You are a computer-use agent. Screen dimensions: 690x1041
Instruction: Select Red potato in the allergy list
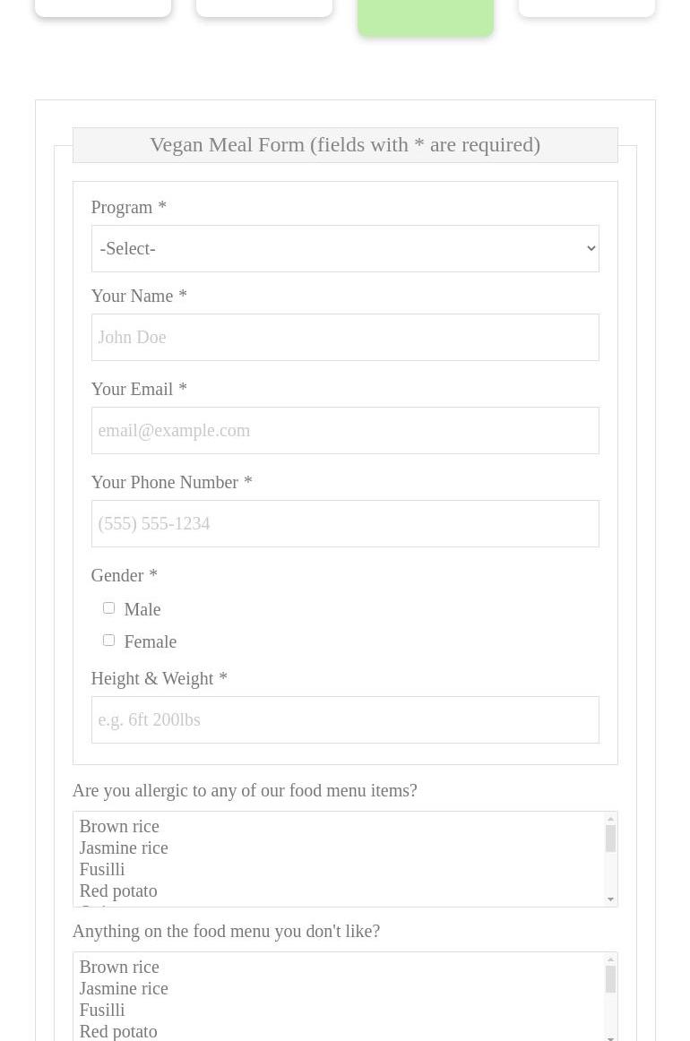(118, 890)
